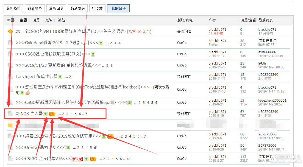This screenshot has height=167, width=303.
Task: Filter the list by 点评
Action: [49, 20]
